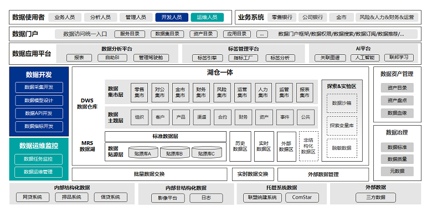
Task: Click the 开发人员 dark blue box
Action: click(x=172, y=17)
